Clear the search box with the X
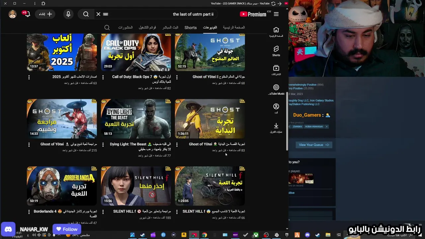 coord(98,14)
